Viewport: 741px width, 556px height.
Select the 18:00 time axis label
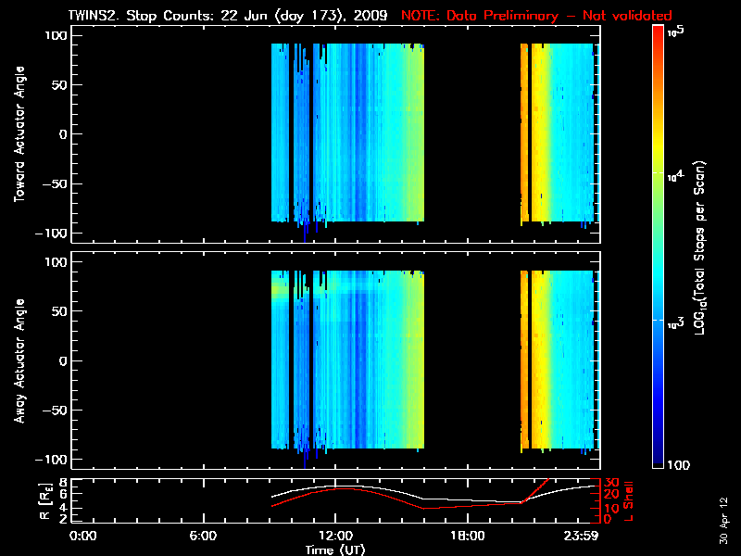point(467,537)
